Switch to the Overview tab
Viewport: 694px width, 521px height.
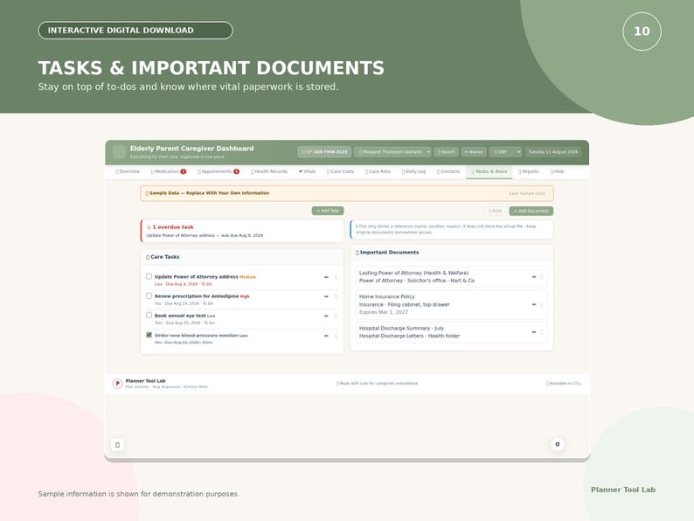pyautogui.click(x=128, y=171)
